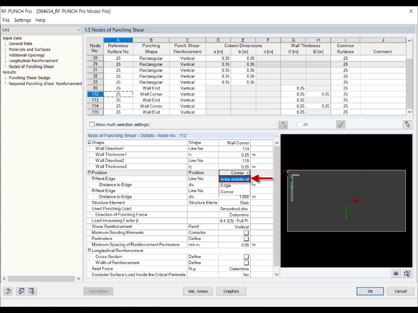The image size is (418, 313).
Task: Click the select-in-graphic icon at table right
Action: [x=407, y=124]
